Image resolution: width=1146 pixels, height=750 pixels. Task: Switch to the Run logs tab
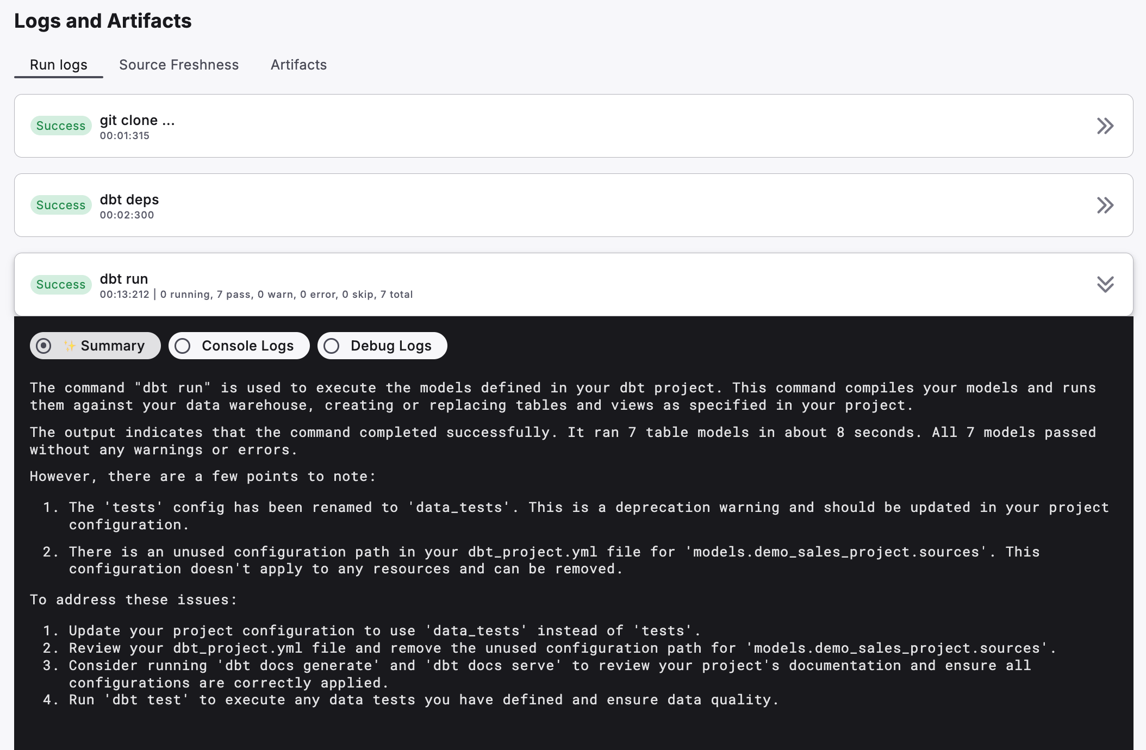tap(58, 65)
